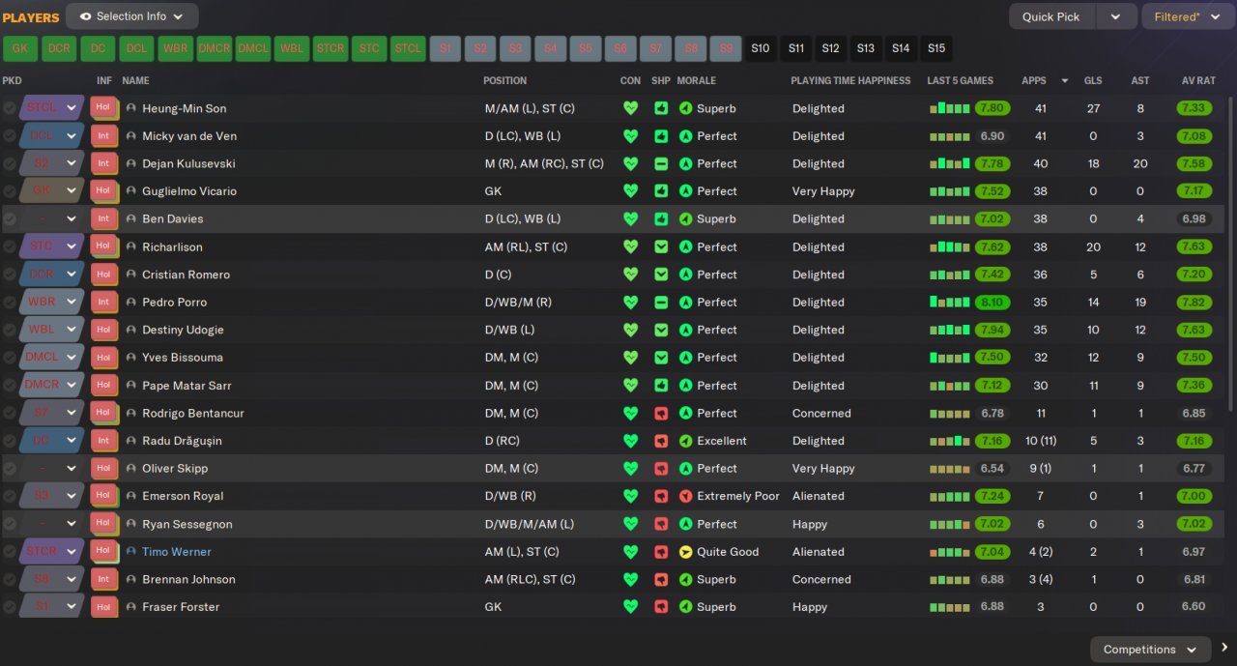The width and height of the screenshot is (1237, 666).
Task: Tick the picked circle for Oliver Skipp
Action: (9, 469)
